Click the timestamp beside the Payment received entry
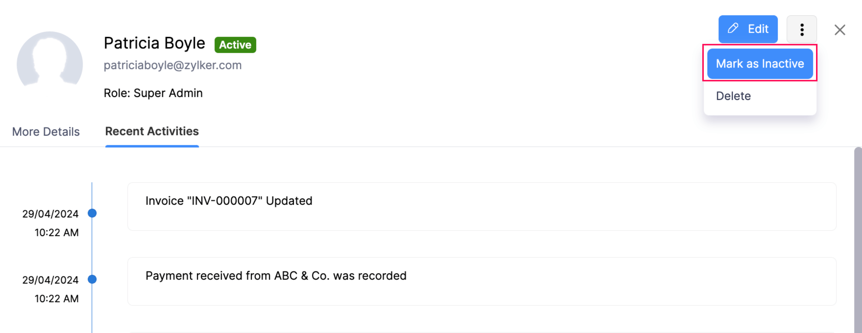 point(50,289)
